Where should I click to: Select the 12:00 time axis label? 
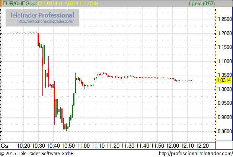tap(172, 146)
